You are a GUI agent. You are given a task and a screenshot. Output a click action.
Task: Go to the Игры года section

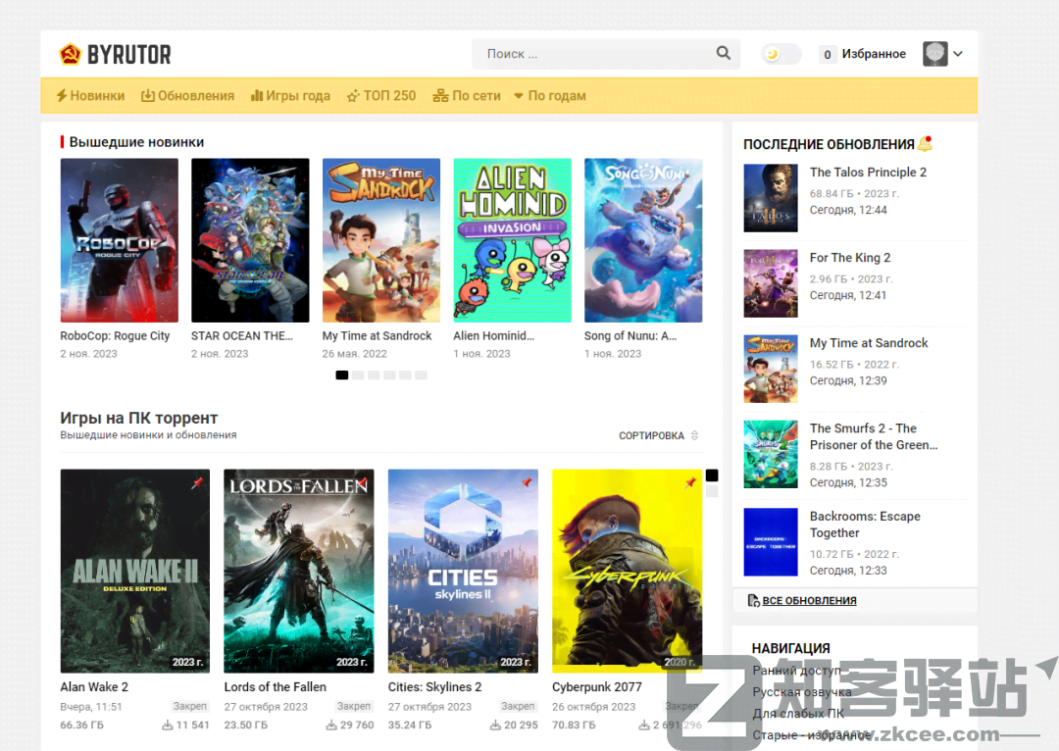click(290, 96)
